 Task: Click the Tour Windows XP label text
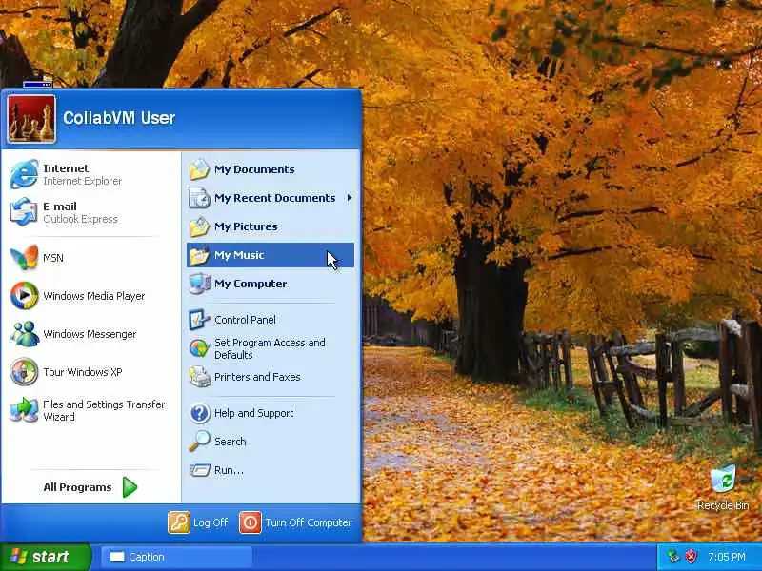[x=83, y=372]
